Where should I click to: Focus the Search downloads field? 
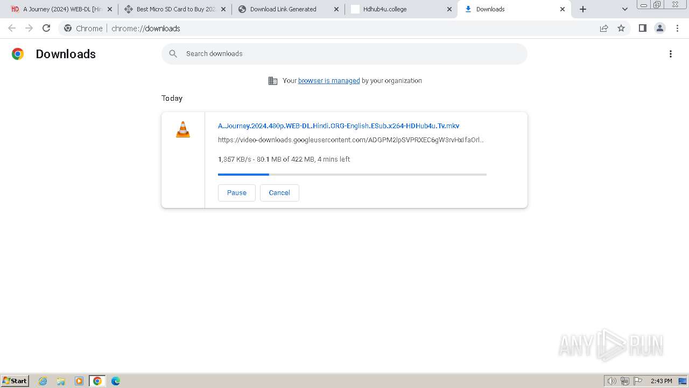[x=344, y=54]
